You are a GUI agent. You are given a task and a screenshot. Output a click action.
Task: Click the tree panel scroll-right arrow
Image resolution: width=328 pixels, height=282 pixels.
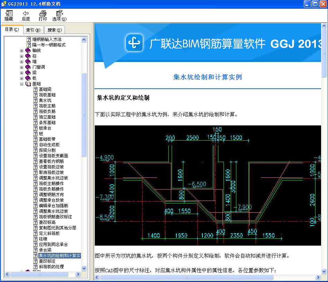tap(78, 274)
